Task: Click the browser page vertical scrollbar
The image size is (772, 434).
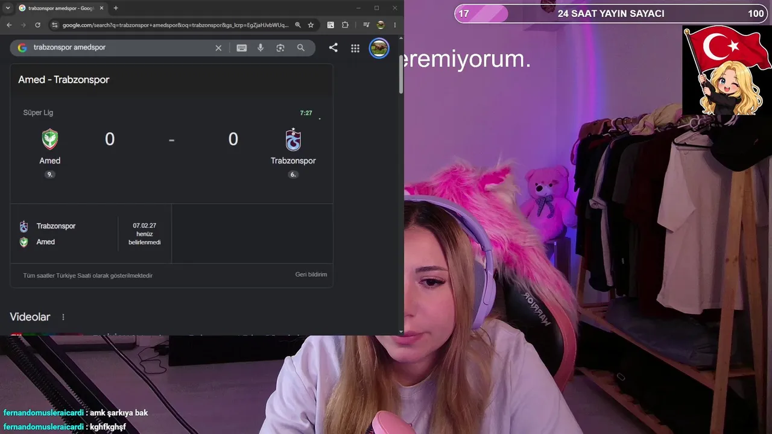Action: [400, 74]
